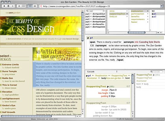Click the csszengarden logo text

(13, 13)
